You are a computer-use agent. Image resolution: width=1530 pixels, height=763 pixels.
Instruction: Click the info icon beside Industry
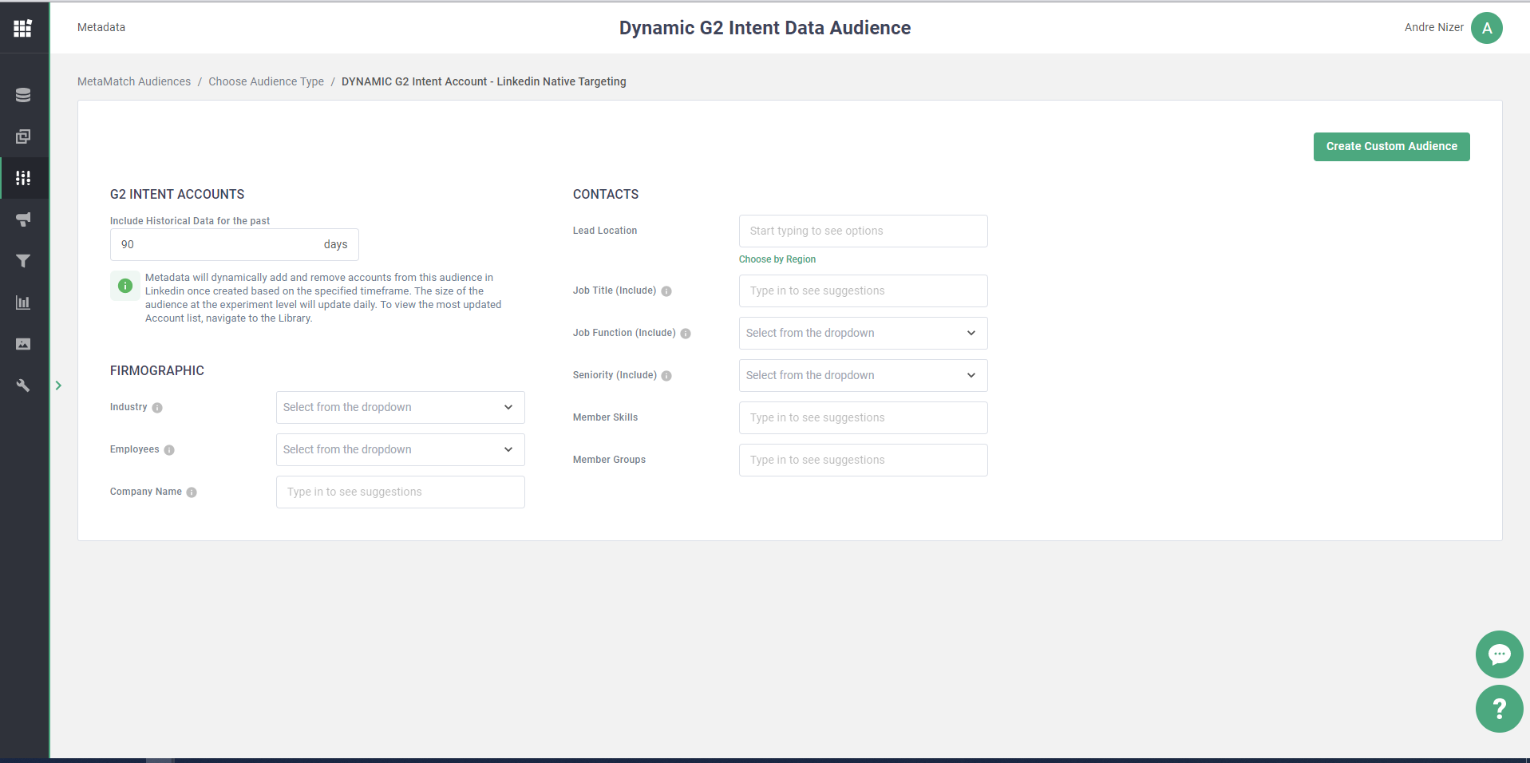(x=157, y=408)
